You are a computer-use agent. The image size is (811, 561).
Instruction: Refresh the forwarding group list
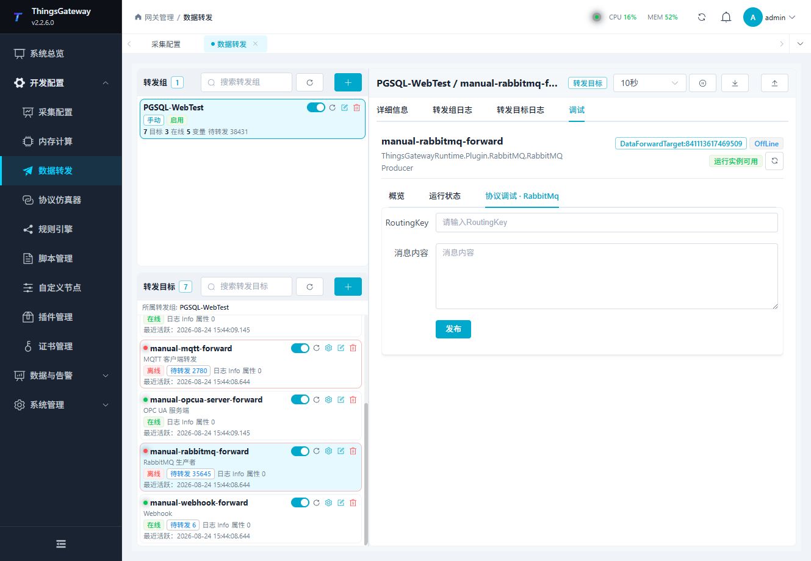click(x=310, y=82)
